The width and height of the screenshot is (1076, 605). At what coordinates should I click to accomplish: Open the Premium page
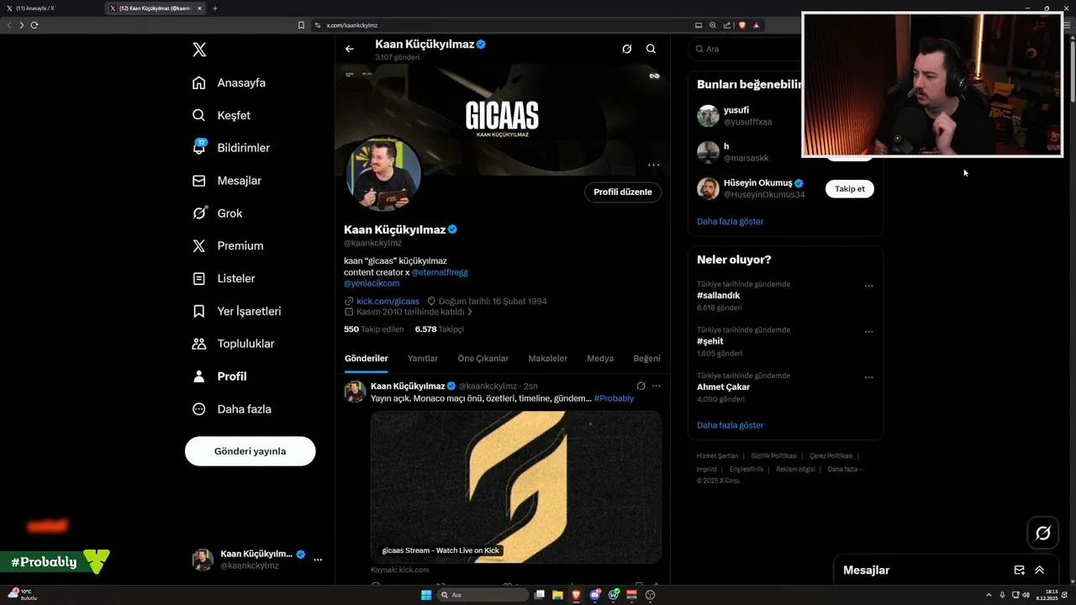227,246
